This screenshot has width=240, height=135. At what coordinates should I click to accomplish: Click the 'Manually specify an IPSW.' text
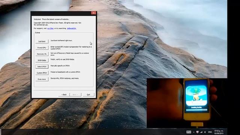tap(60, 66)
